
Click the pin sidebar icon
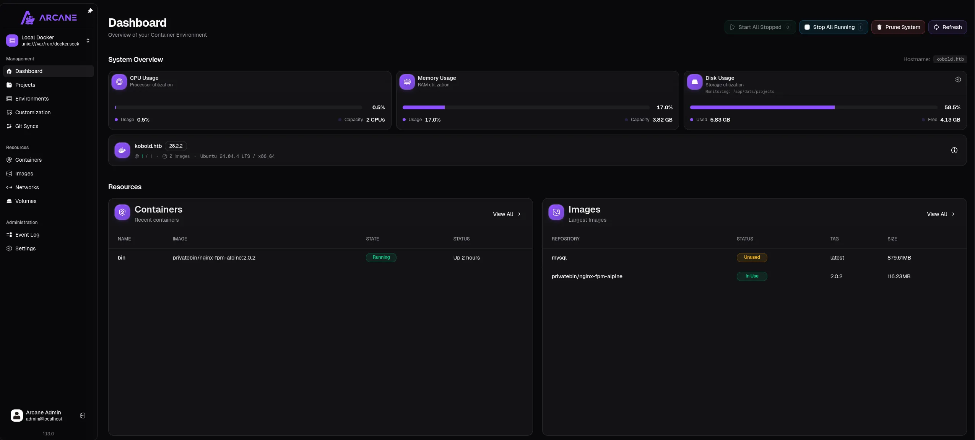[x=90, y=11]
